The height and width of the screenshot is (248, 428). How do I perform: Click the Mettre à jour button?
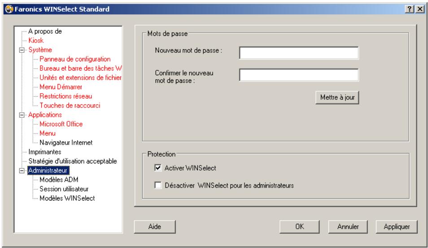pyautogui.click(x=337, y=98)
